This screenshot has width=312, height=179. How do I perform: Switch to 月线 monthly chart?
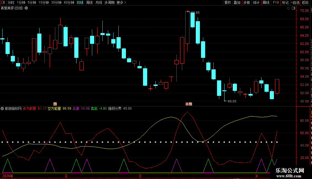pyautogui.click(x=99, y=2)
